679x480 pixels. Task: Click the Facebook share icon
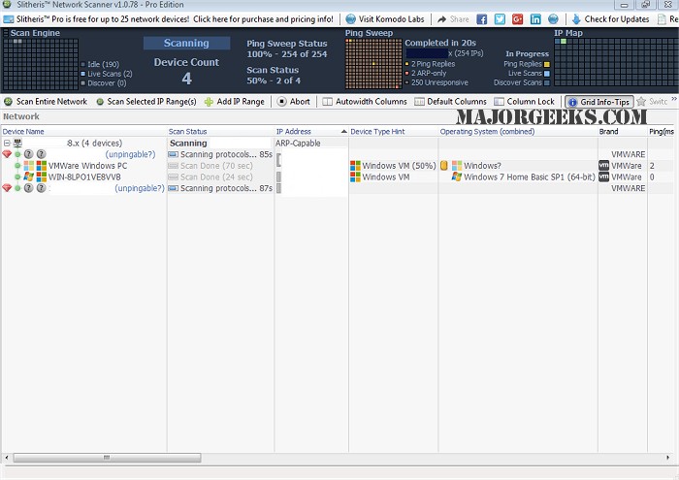point(482,19)
